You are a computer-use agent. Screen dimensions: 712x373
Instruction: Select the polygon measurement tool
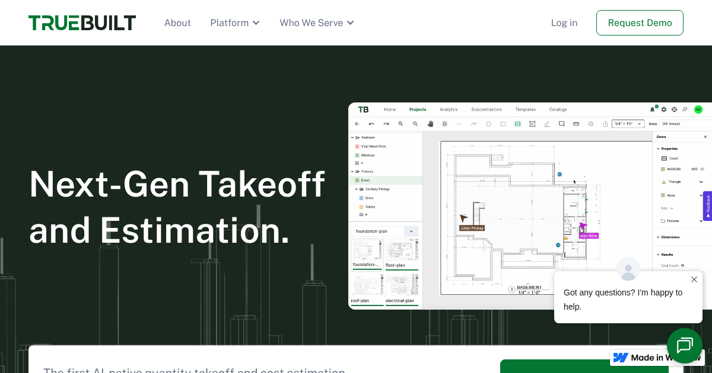point(488,124)
